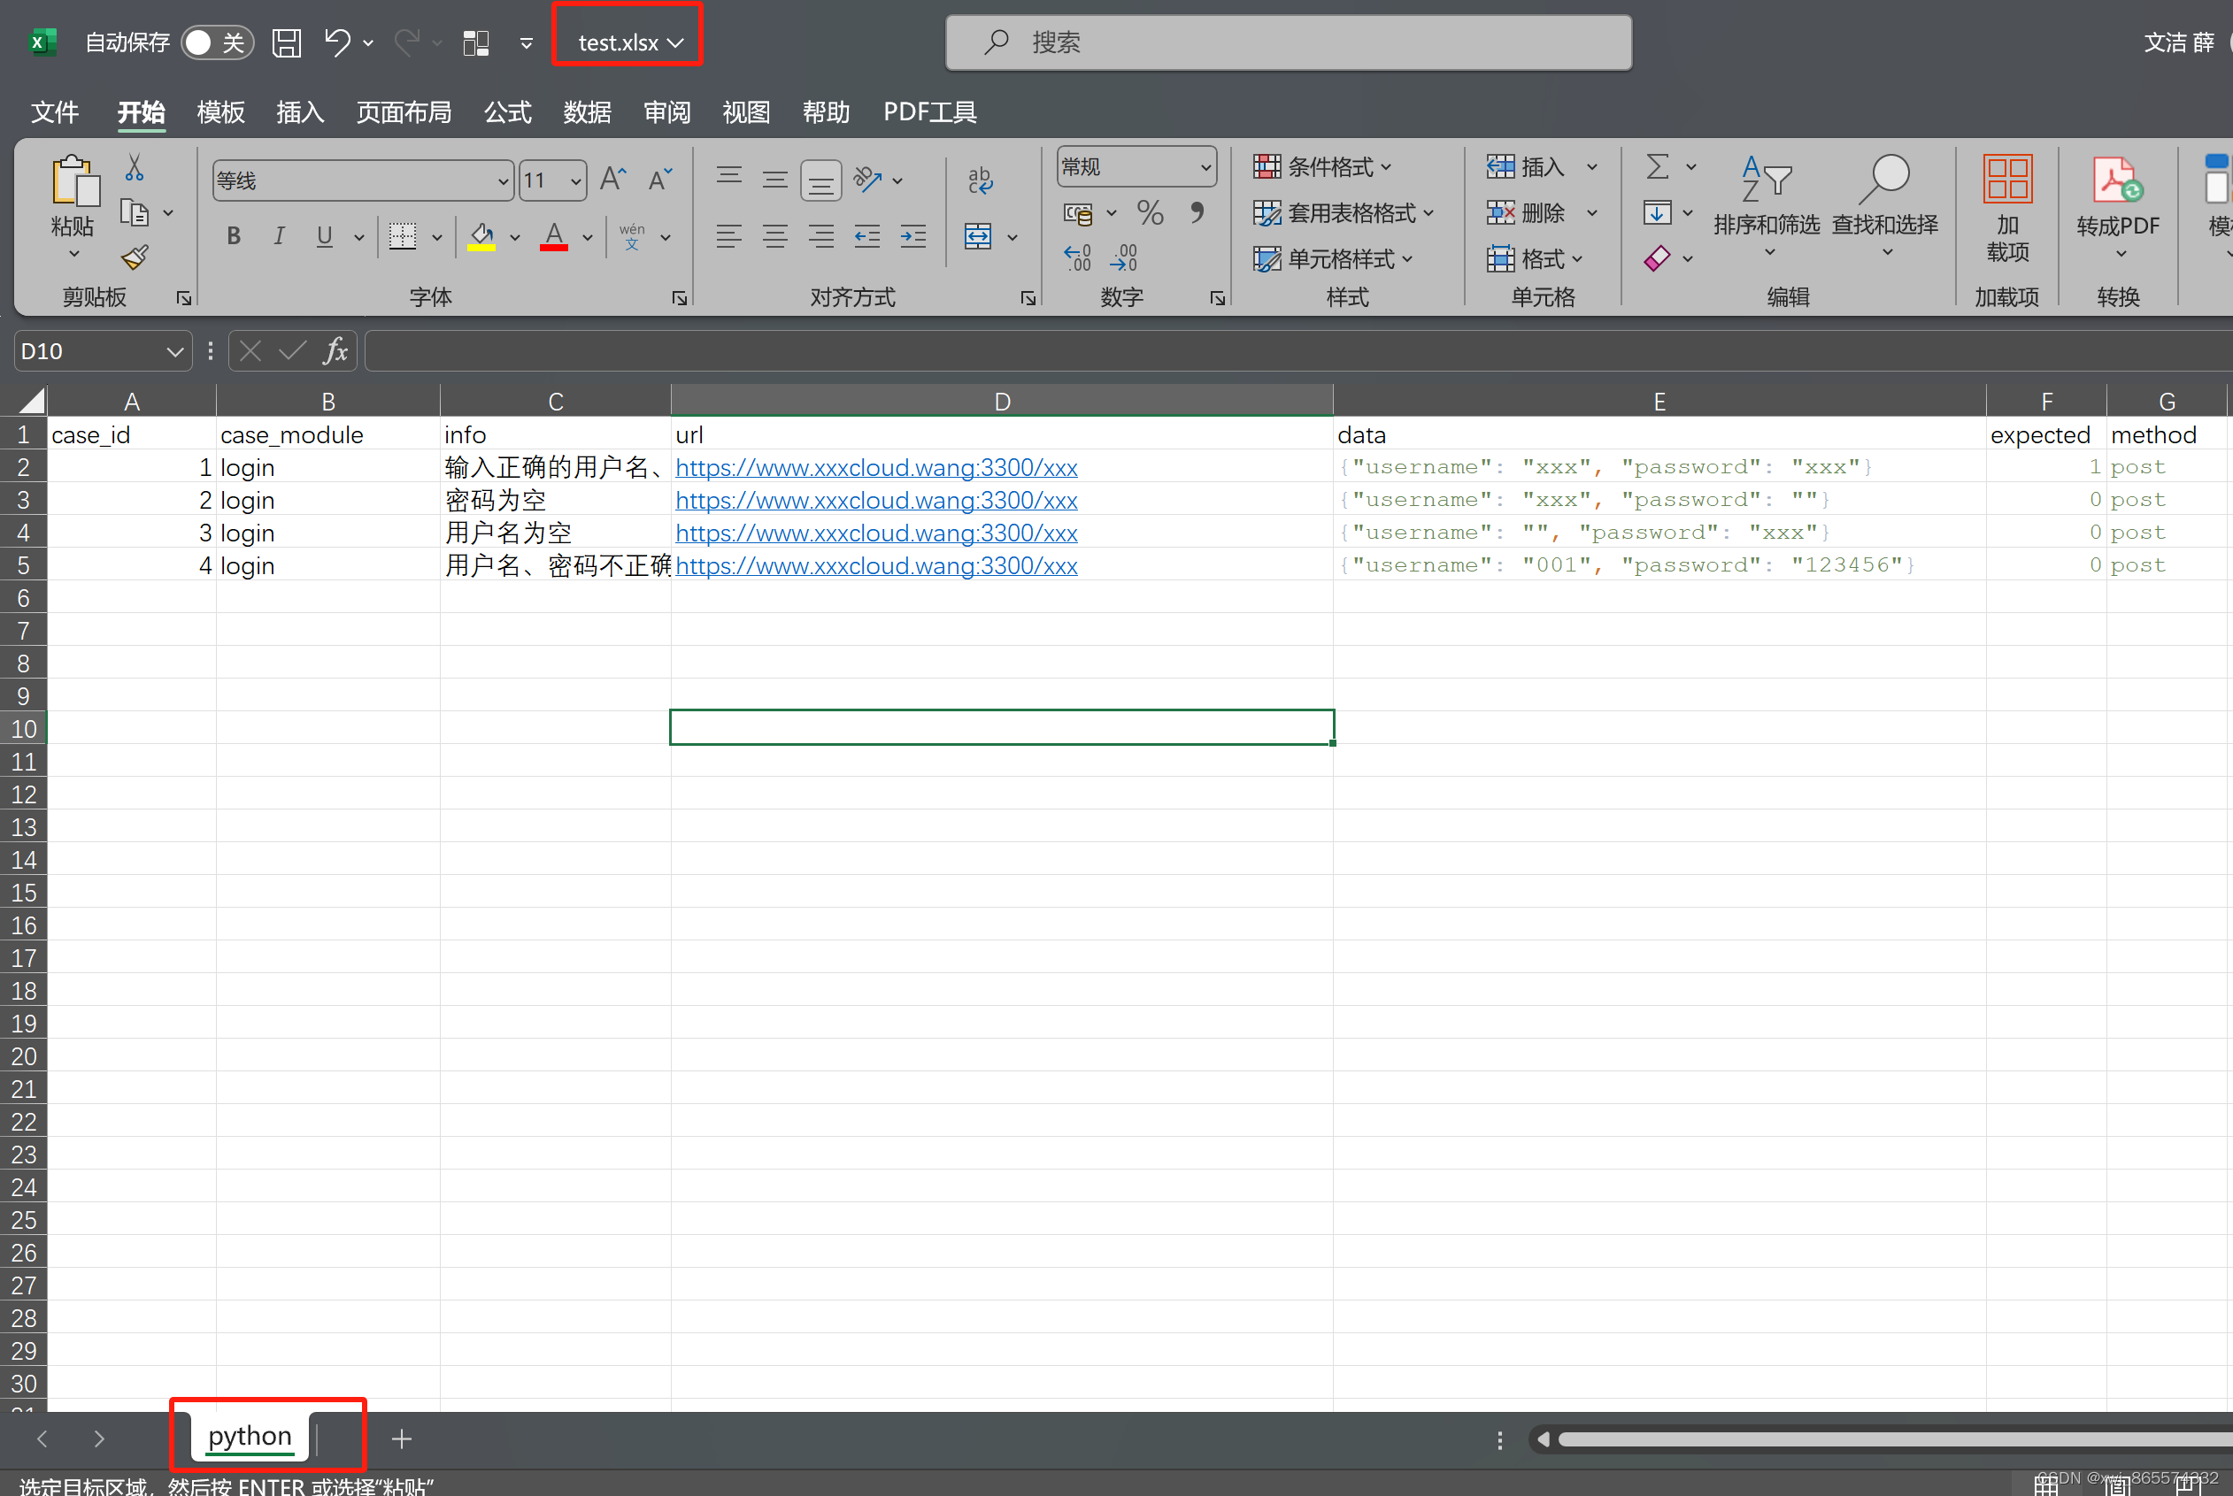Image resolution: width=2233 pixels, height=1496 pixels.
Task: Click Decrease Decimal icon
Action: (1124, 257)
